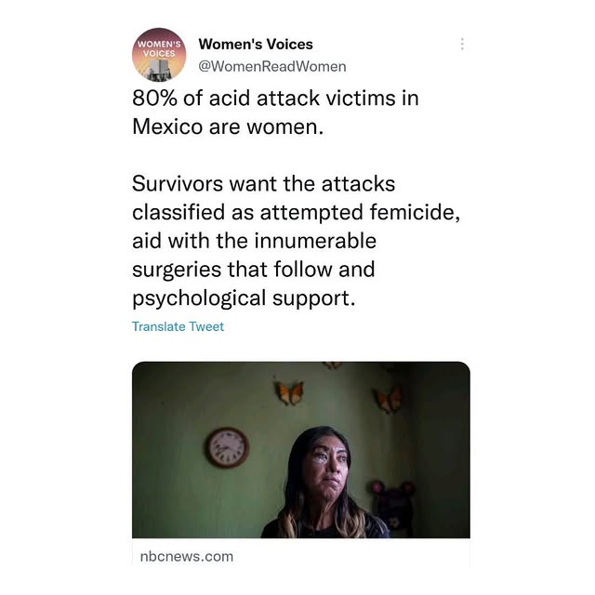Click the "aid with the innumerable" line
Screen dimensions: 595x595
click(x=254, y=241)
